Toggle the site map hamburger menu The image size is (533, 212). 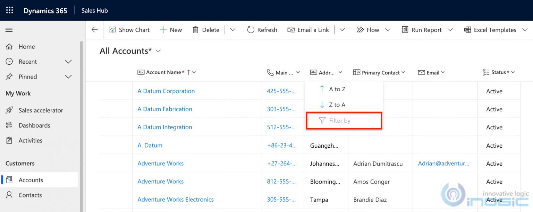tap(9, 29)
